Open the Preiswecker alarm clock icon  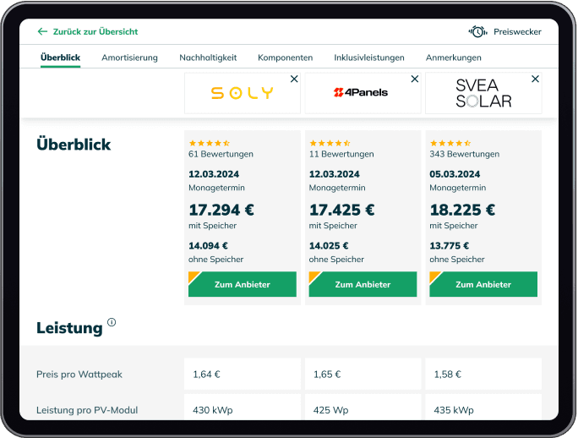point(477,31)
